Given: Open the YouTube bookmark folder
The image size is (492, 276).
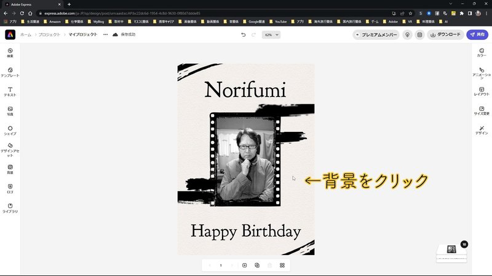Looking at the screenshot, I should pyautogui.click(x=278, y=21).
